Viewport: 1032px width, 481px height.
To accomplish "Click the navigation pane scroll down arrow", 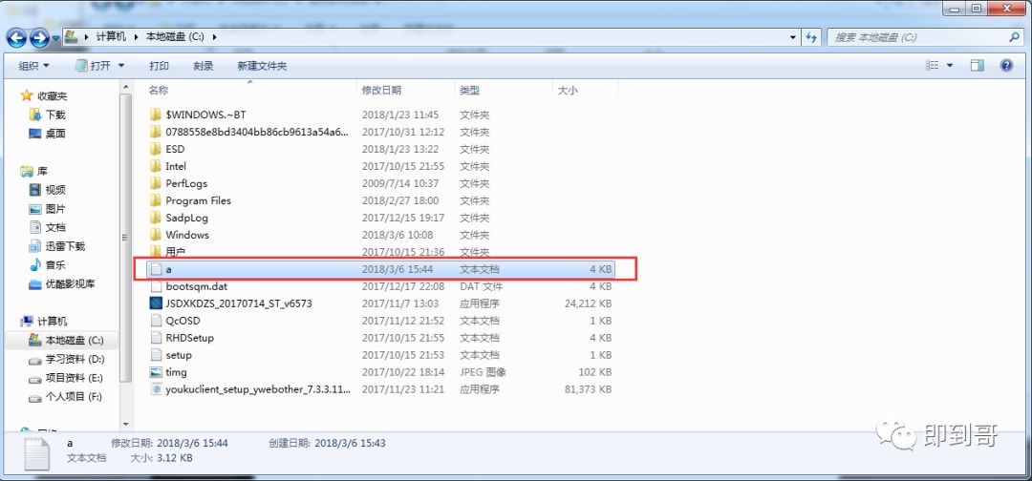I will point(126,425).
